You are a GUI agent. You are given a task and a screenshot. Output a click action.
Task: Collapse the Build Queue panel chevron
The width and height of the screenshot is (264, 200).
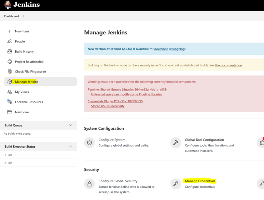coord(71,125)
